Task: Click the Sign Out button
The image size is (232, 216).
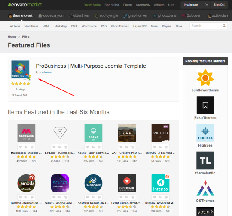Action: (x=219, y=5)
